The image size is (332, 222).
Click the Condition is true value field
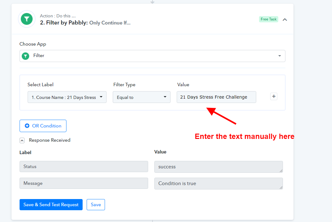tap(219, 184)
